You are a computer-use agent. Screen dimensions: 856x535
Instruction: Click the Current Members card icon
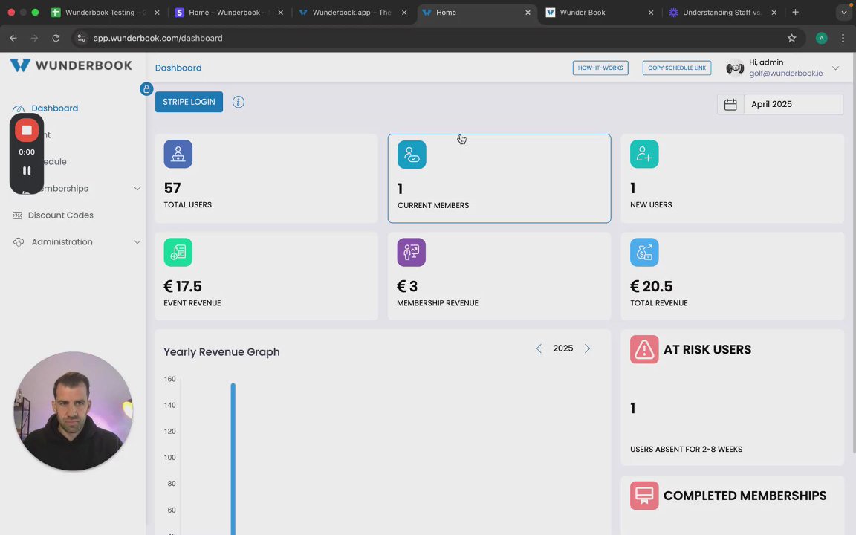pyautogui.click(x=412, y=155)
